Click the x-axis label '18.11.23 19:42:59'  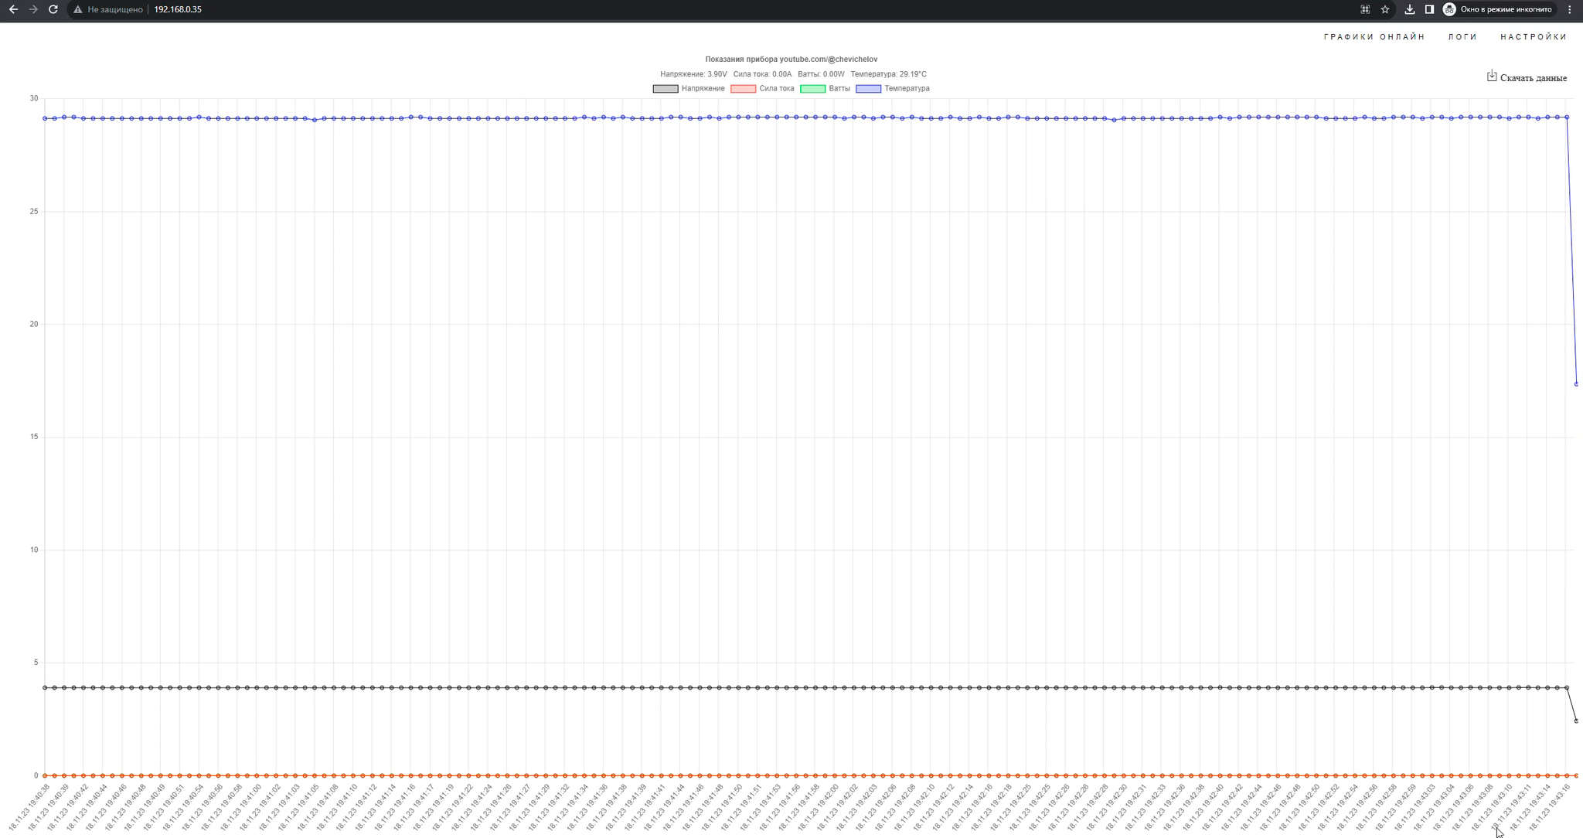click(x=1394, y=809)
